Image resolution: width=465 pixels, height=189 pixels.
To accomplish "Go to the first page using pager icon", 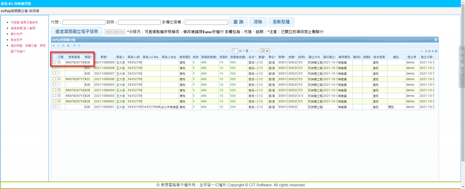I will coord(222,50).
